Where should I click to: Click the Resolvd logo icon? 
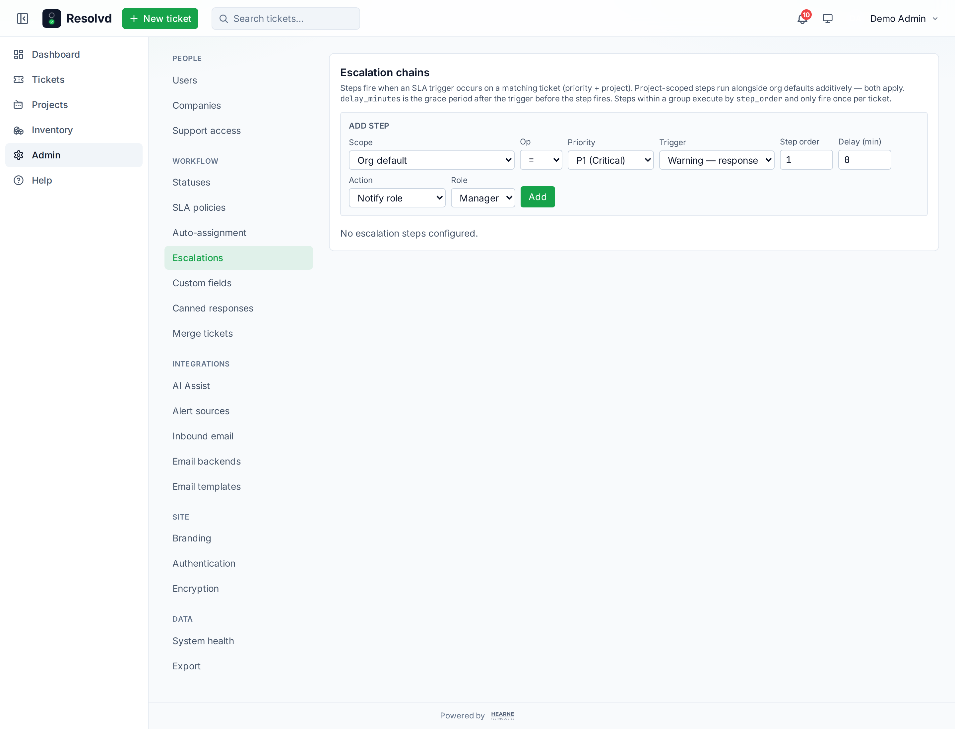pyautogui.click(x=51, y=19)
